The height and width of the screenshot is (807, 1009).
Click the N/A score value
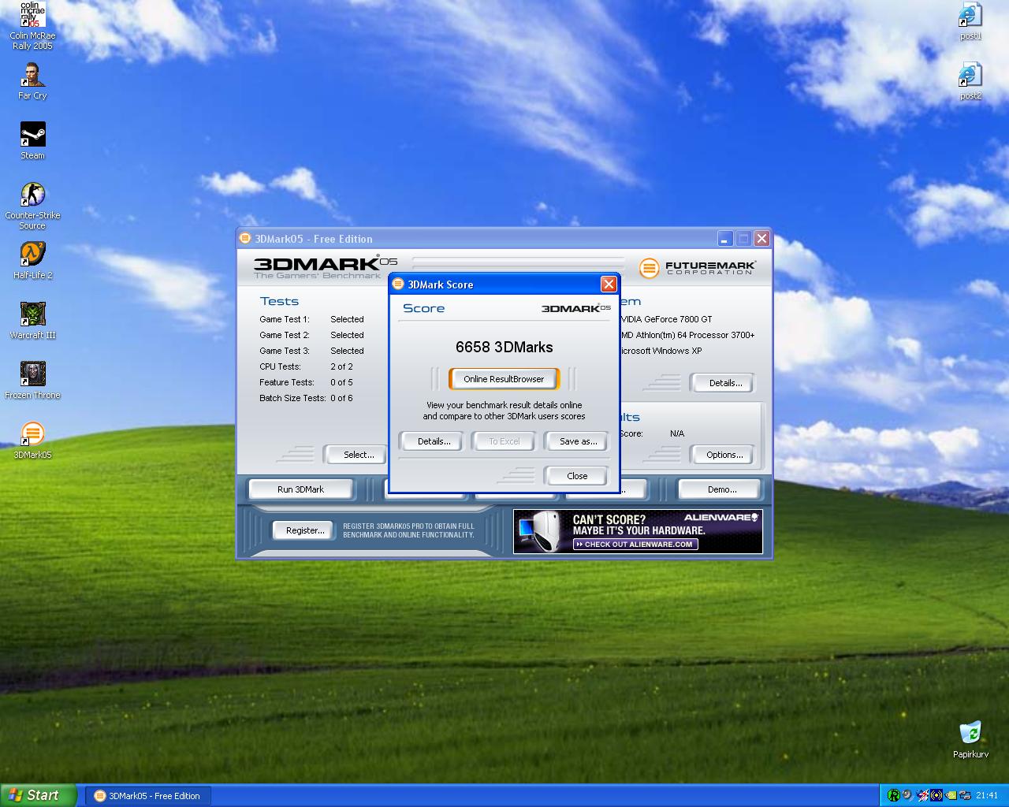click(x=677, y=433)
